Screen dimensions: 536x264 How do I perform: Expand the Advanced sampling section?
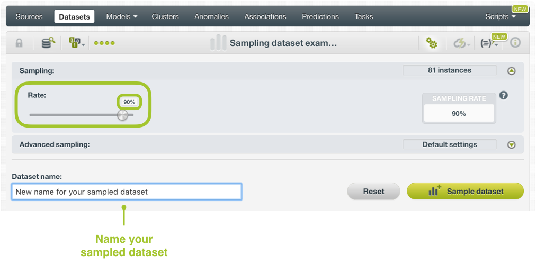click(511, 145)
